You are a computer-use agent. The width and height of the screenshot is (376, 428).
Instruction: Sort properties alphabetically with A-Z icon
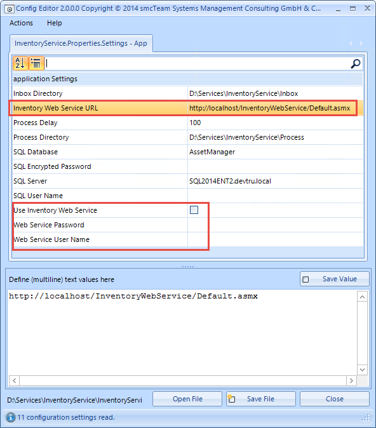(20, 63)
